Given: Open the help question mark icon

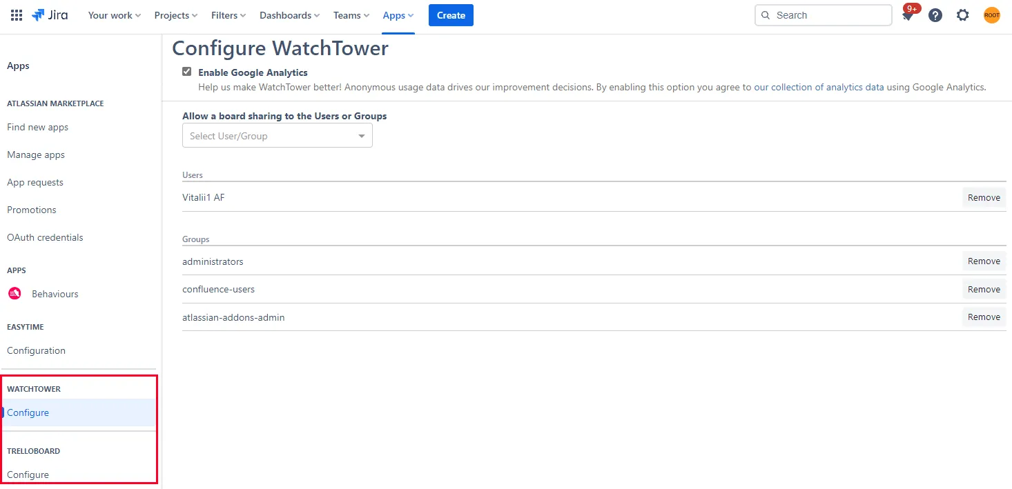Looking at the screenshot, I should (x=935, y=15).
